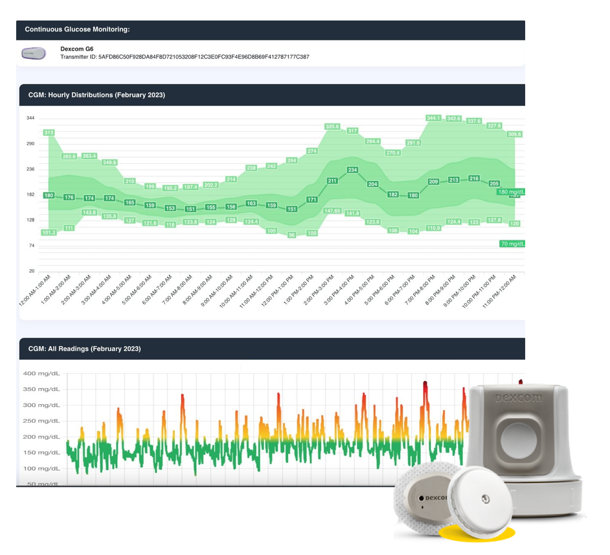Click the CGM All Readings panel header
The image size is (610, 555).
pos(84,349)
